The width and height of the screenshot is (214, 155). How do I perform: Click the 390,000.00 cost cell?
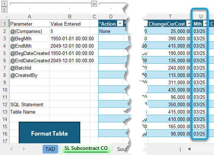coord(170,38)
